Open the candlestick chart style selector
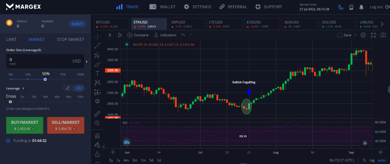The height and width of the screenshot is (164, 390). tap(120, 35)
